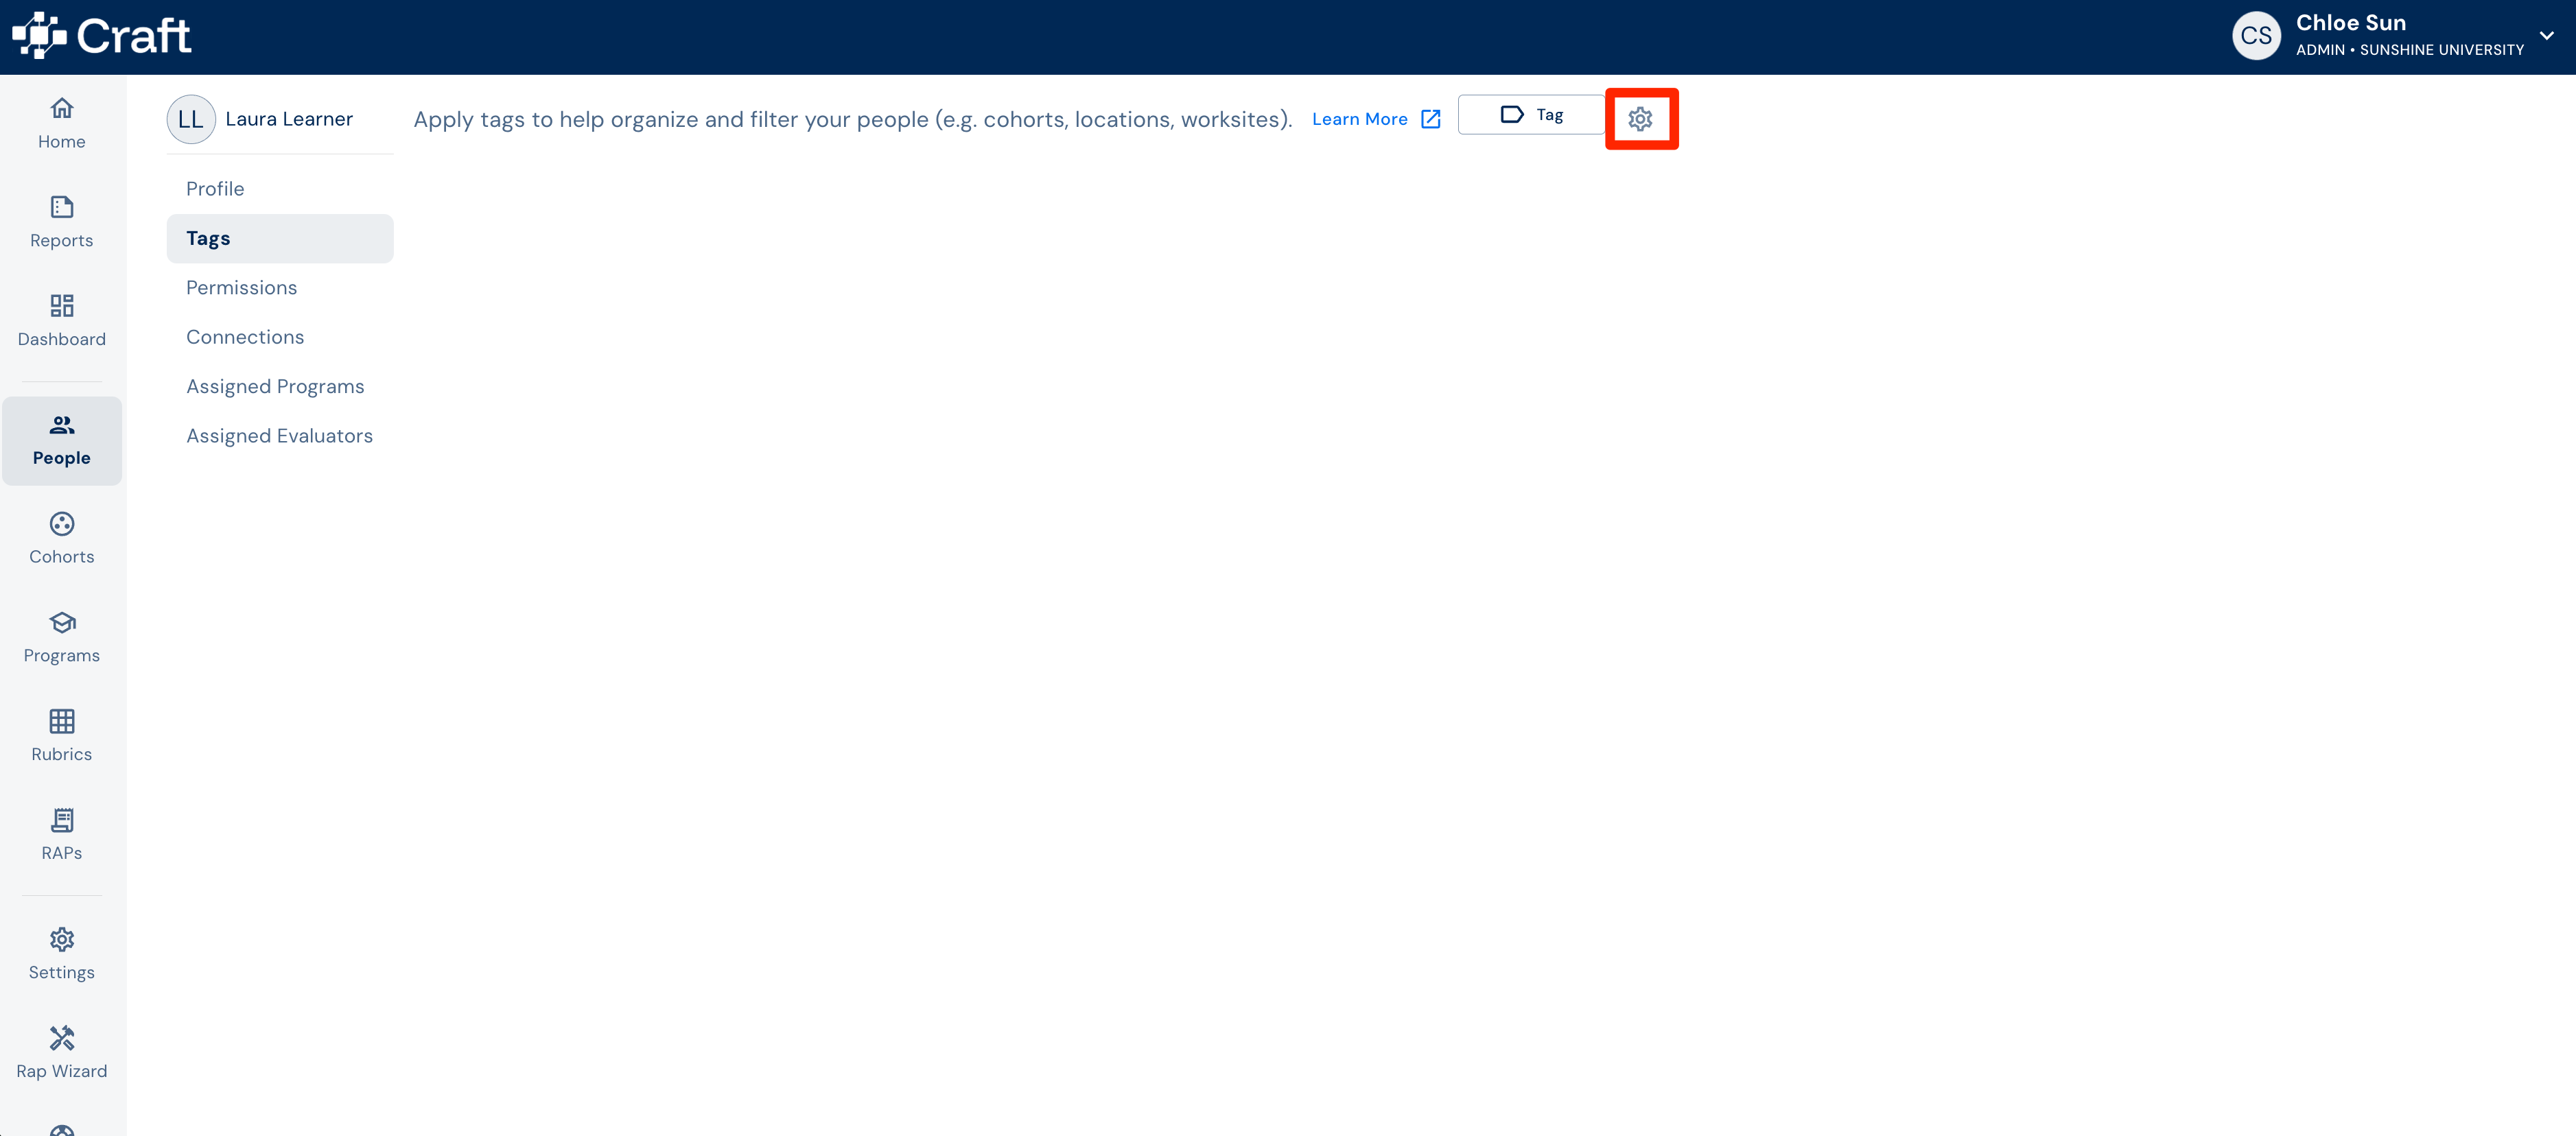Open the RAPs sidebar icon

[62, 820]
